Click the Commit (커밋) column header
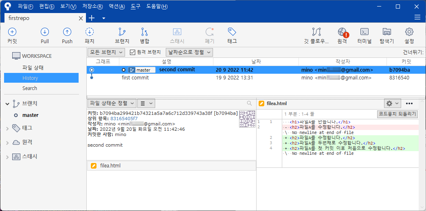The height and width of the screenshot is (211, 426). point(406,62)
